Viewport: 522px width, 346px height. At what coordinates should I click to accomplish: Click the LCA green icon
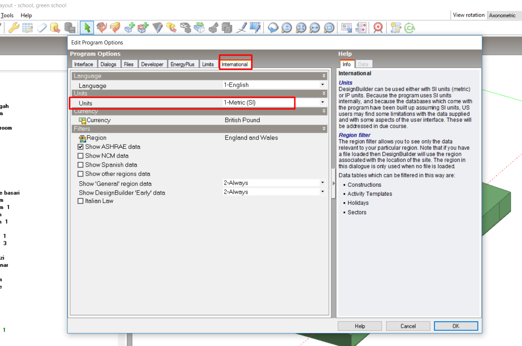[410, 28]
